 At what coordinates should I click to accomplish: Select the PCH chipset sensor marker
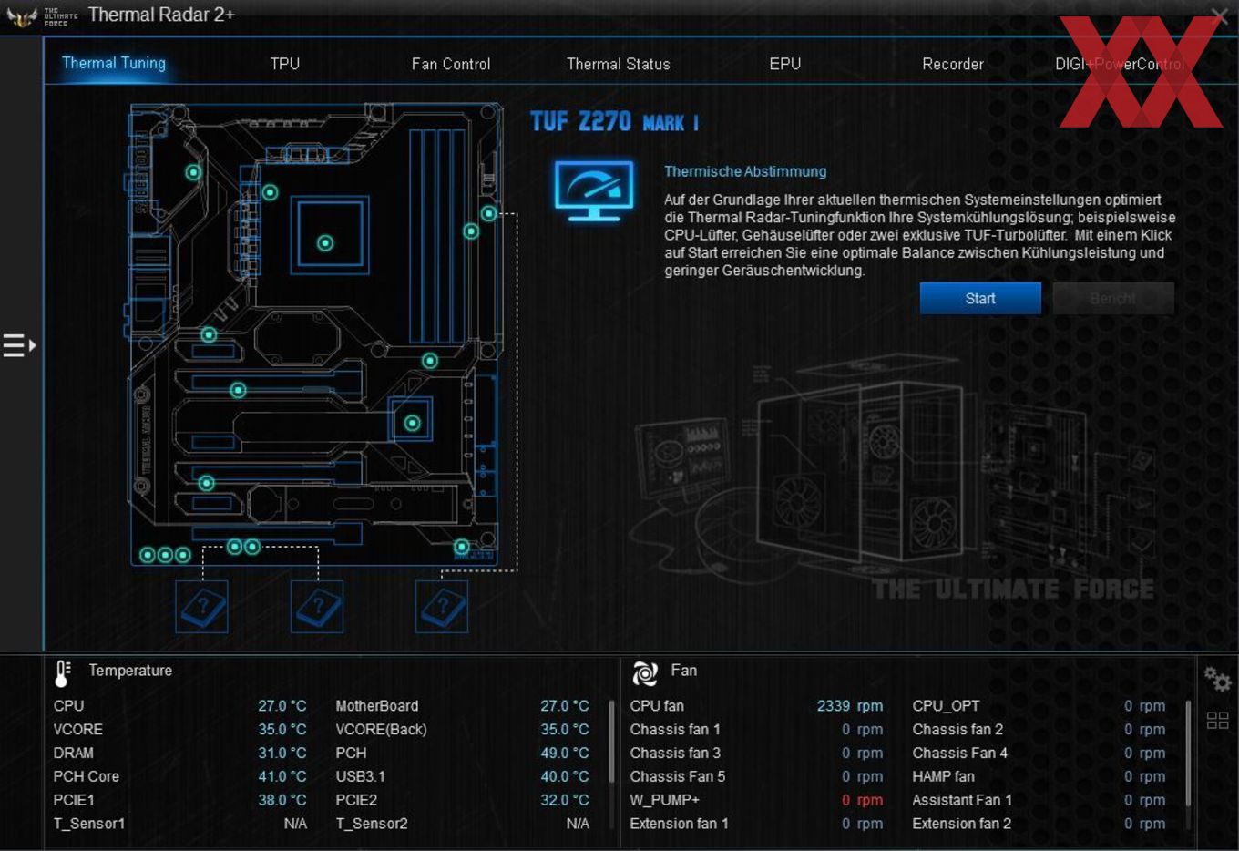pyautogui.click(x=412, y=423)
